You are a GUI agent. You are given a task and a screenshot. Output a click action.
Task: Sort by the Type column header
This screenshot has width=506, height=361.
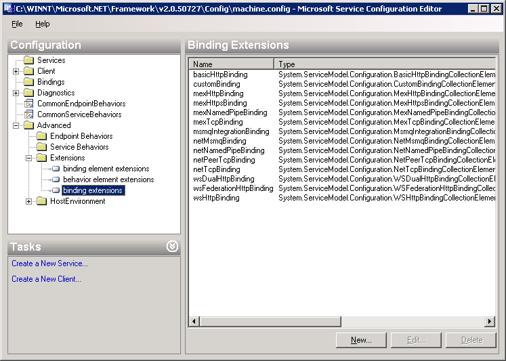point(385,64)
